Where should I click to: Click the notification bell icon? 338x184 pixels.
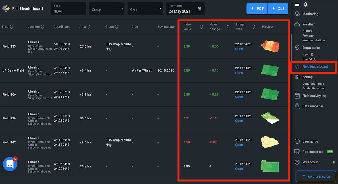(x=305, y=4)
